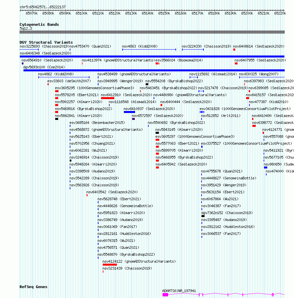Open nsv4480980 (gnomADStructuralVariants) variant
This screenshot has width=294, height=298.
[x=190, y=95]
